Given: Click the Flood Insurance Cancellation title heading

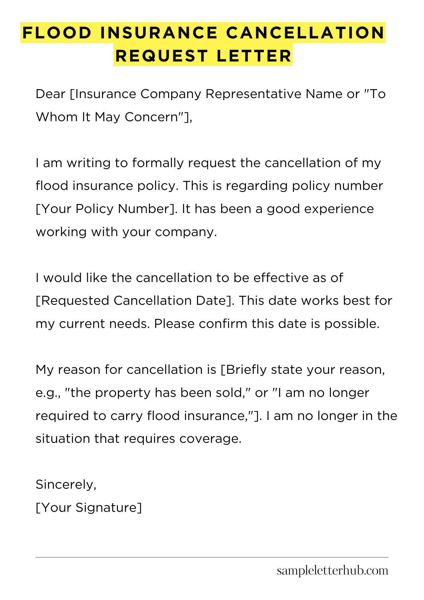Looking at the screenshot, I should pyautogui.click(x=203, y=33).
